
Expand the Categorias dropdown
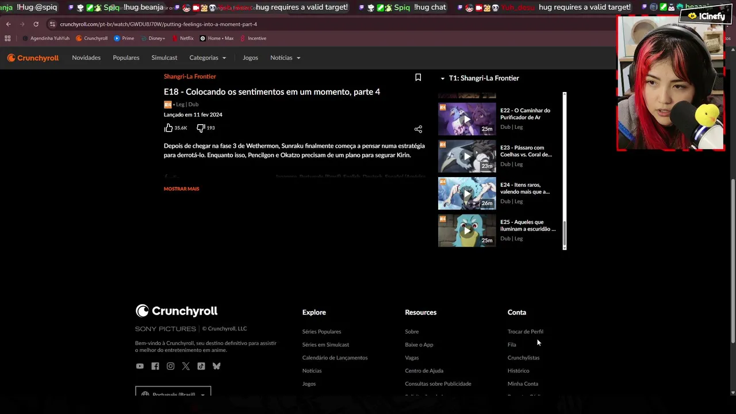coord(208,57)
